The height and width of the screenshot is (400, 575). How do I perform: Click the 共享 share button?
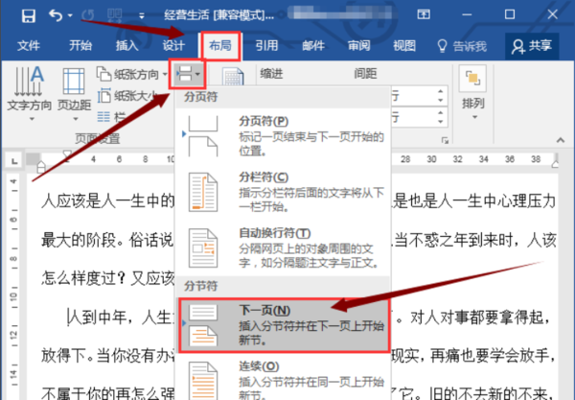(532, 46)
